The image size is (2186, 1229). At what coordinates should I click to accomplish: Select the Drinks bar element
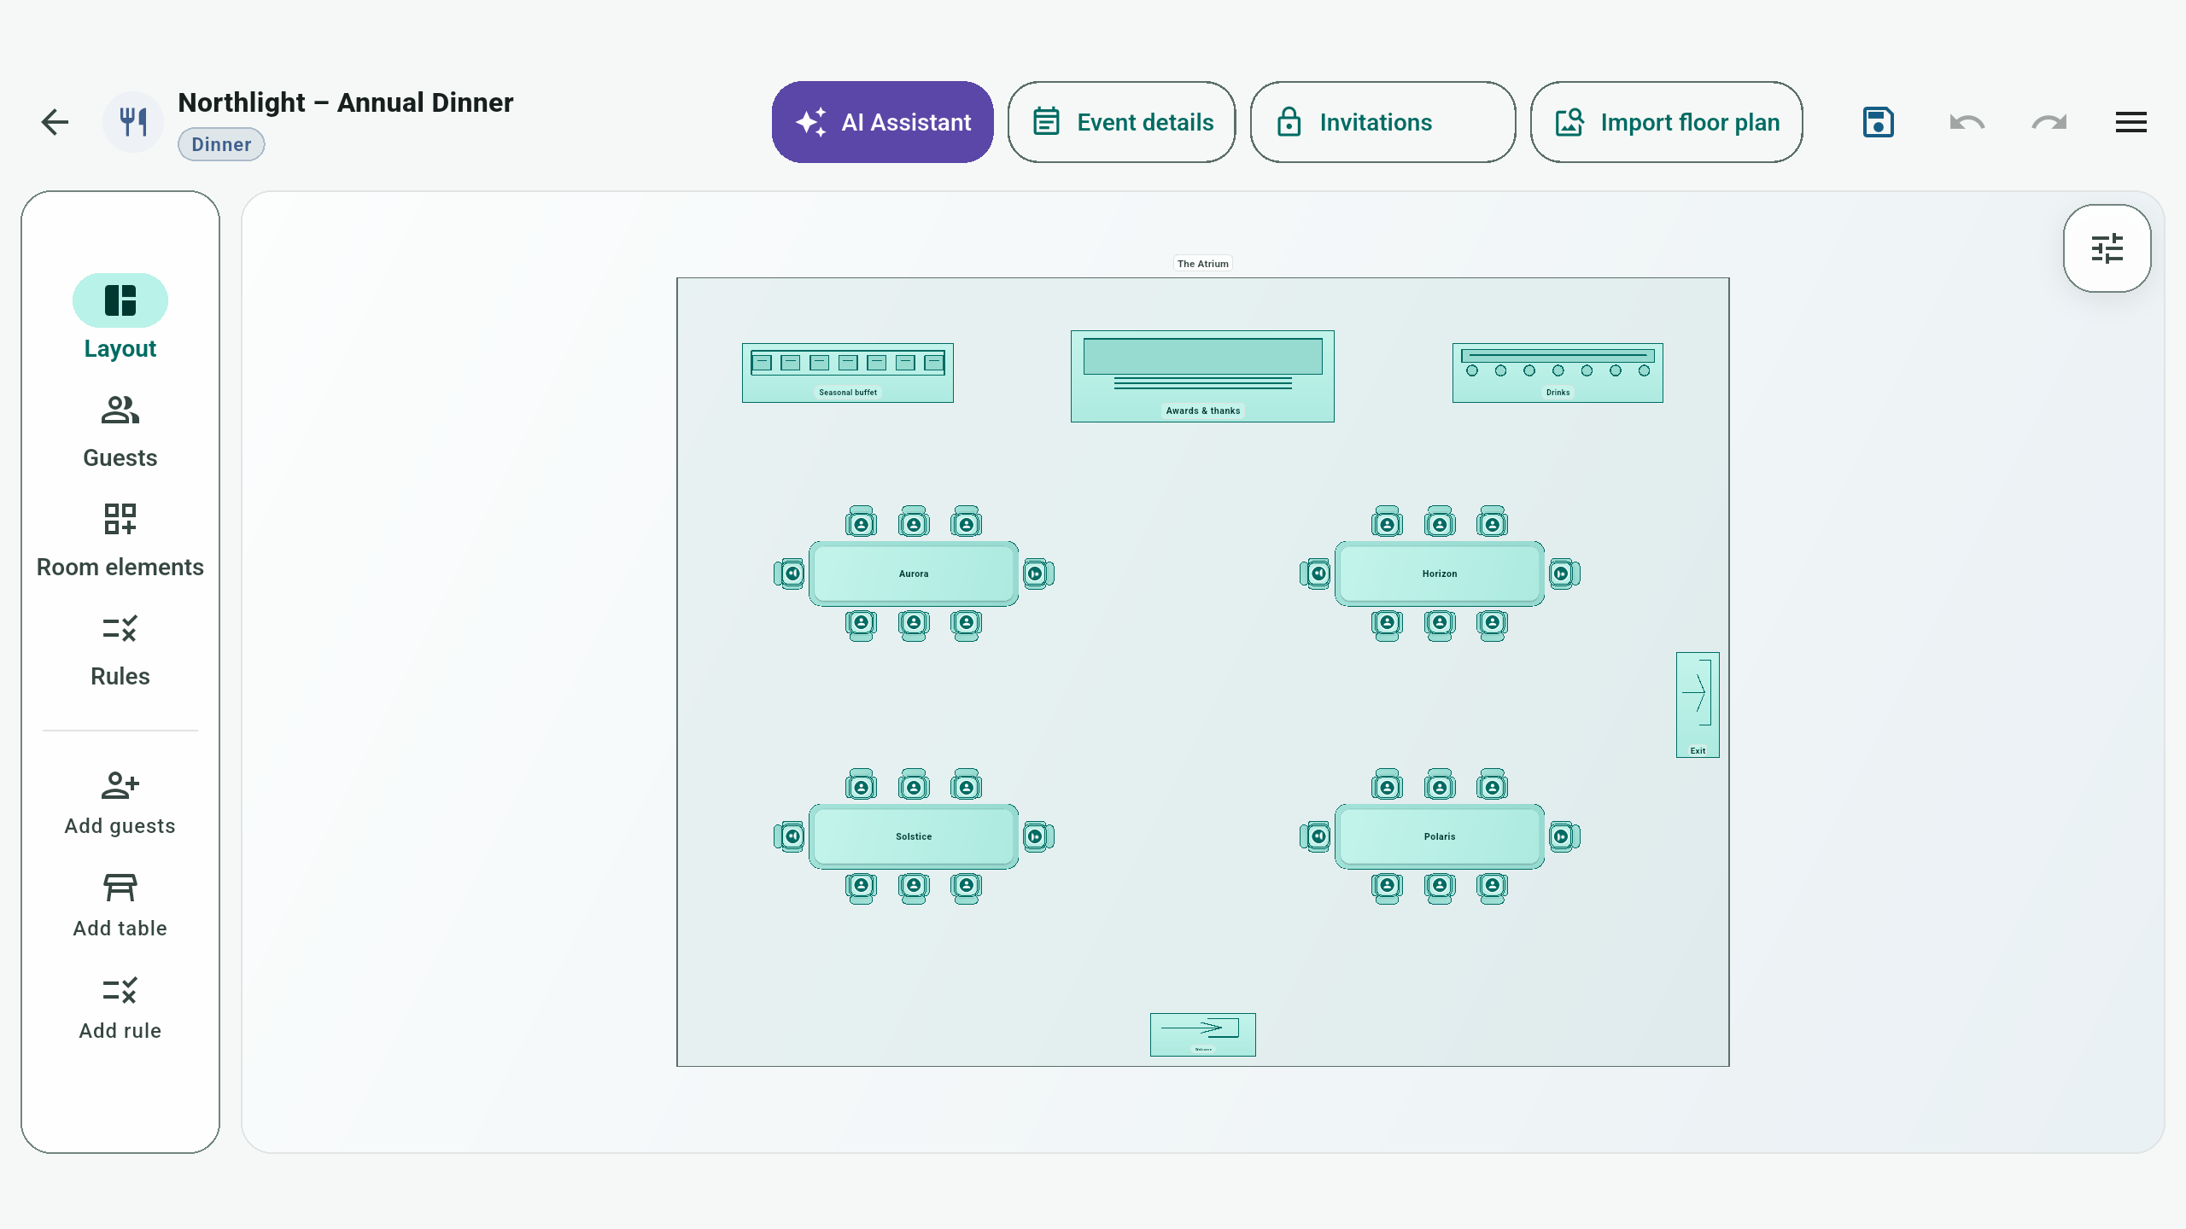[1558, 373]
